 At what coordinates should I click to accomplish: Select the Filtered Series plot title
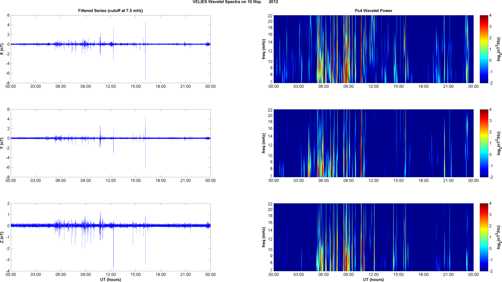coord(110,11)
